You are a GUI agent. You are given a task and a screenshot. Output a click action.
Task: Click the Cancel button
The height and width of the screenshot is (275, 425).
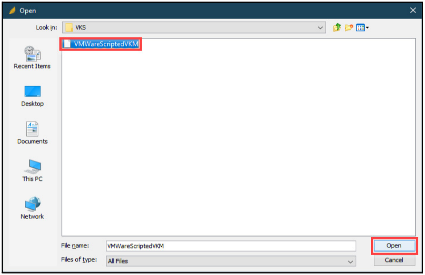394,260
